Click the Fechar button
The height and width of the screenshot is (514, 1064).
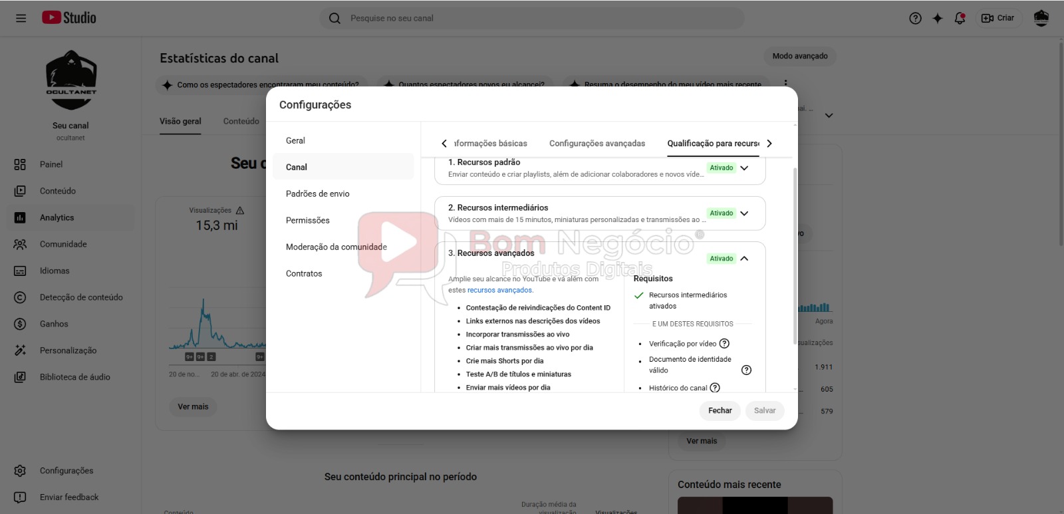(x=720, y=411)
